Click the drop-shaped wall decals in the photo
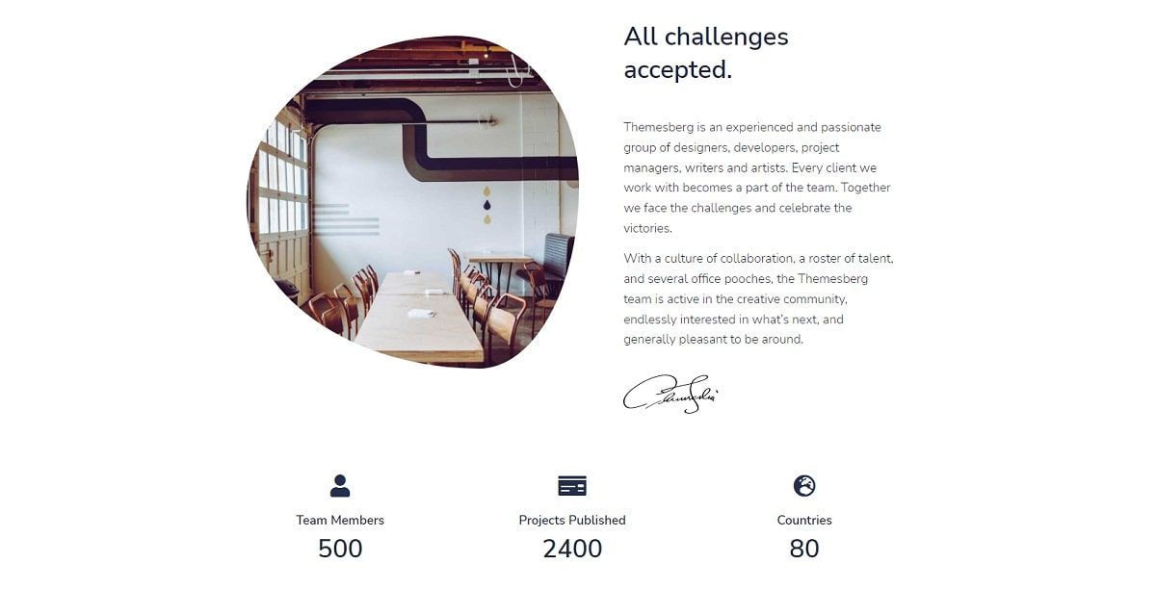Image resolution: width=1156 pixels, height=589 pixels. pyautogui.click(x=486, y=203)
